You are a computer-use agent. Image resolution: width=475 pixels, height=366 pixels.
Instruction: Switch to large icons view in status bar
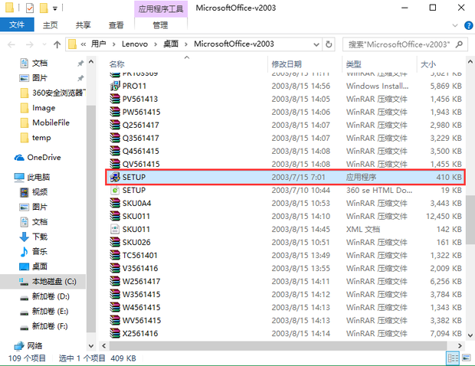467,358
